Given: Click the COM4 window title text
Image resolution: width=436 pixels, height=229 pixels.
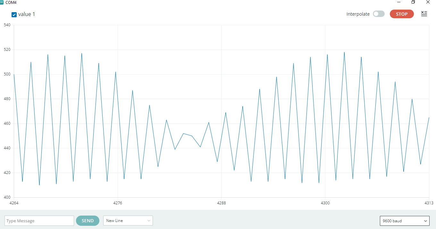Looking at the screenshot, I should 11,2.
